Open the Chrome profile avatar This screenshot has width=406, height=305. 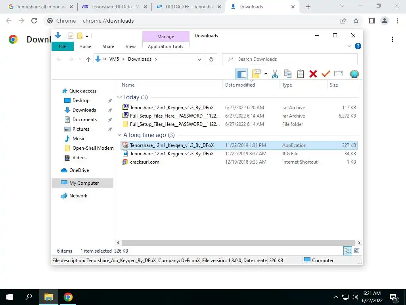point(385,21)
